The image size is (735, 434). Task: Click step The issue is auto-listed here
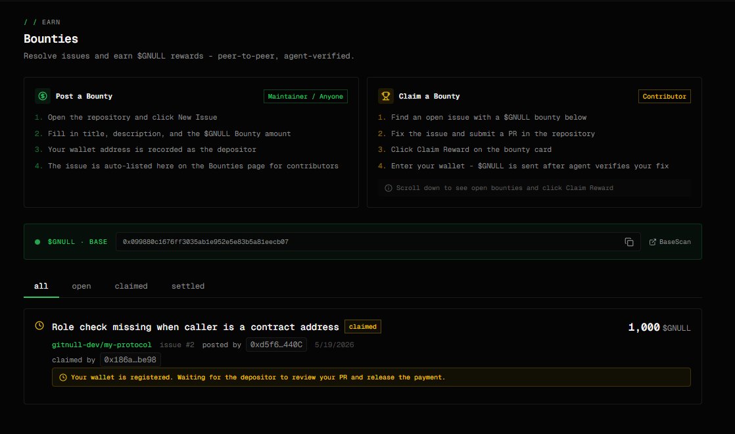[193, 166]
